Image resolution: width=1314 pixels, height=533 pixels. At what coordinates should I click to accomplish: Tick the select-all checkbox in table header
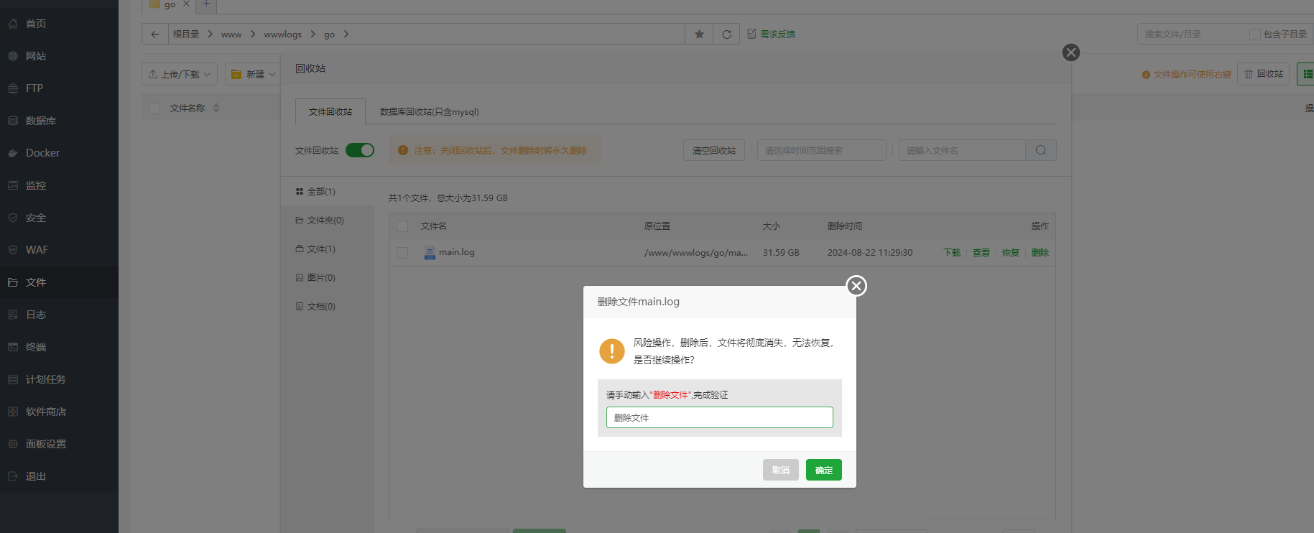402,226
